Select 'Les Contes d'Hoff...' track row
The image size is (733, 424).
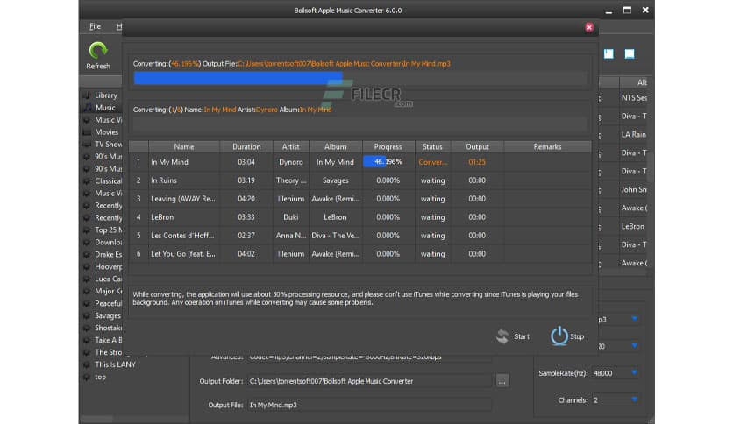[360, 236]
